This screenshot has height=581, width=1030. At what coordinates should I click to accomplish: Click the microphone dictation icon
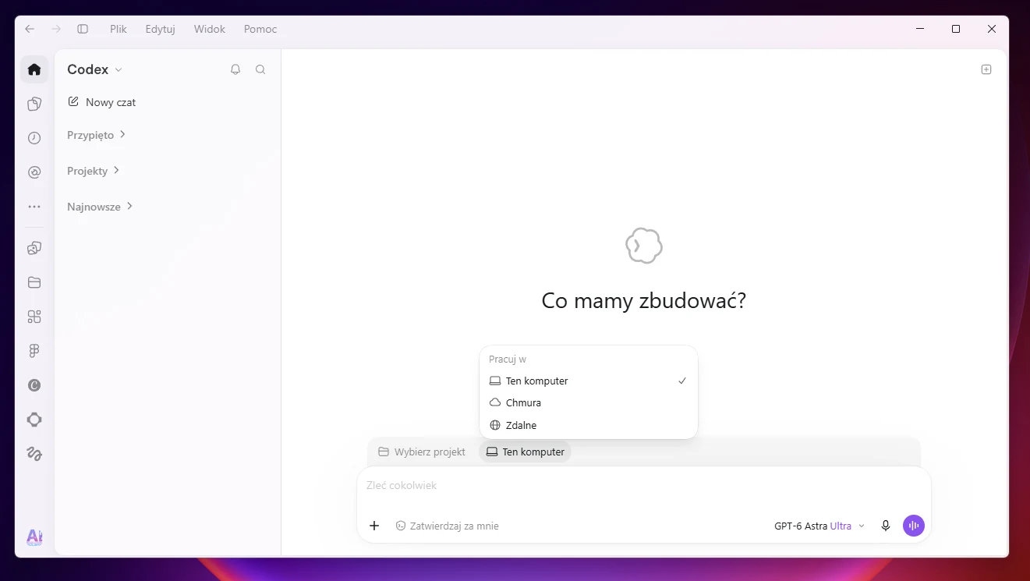tap(886, 526)
